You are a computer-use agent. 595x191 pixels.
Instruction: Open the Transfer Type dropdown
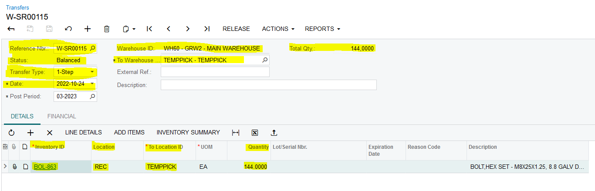click(92, 72)
